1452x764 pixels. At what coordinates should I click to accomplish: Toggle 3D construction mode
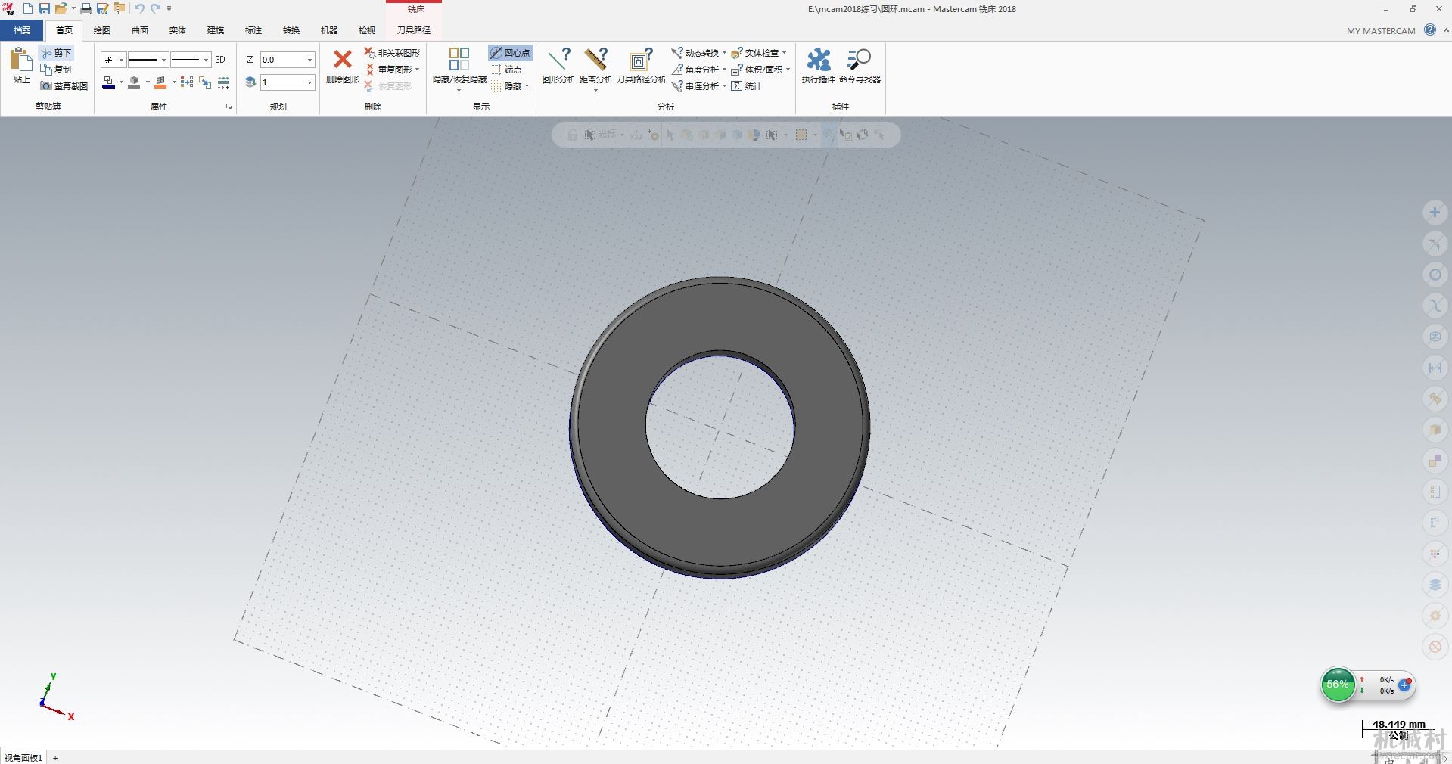pyautogui.click(x=220, y=60)
